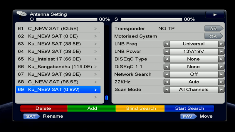Screen dimensions: 235x132
Task: Click the yellow Blind Search button
Action: point(141,109)
